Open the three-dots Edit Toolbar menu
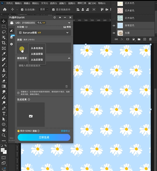Viewport: 157px width, 171px height. [x=4, y=140]
